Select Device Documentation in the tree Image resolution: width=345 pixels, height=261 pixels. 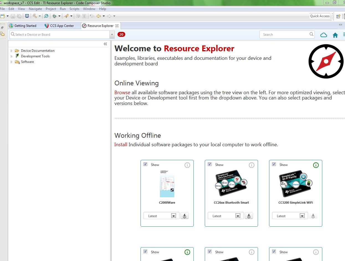click(38, 51)
